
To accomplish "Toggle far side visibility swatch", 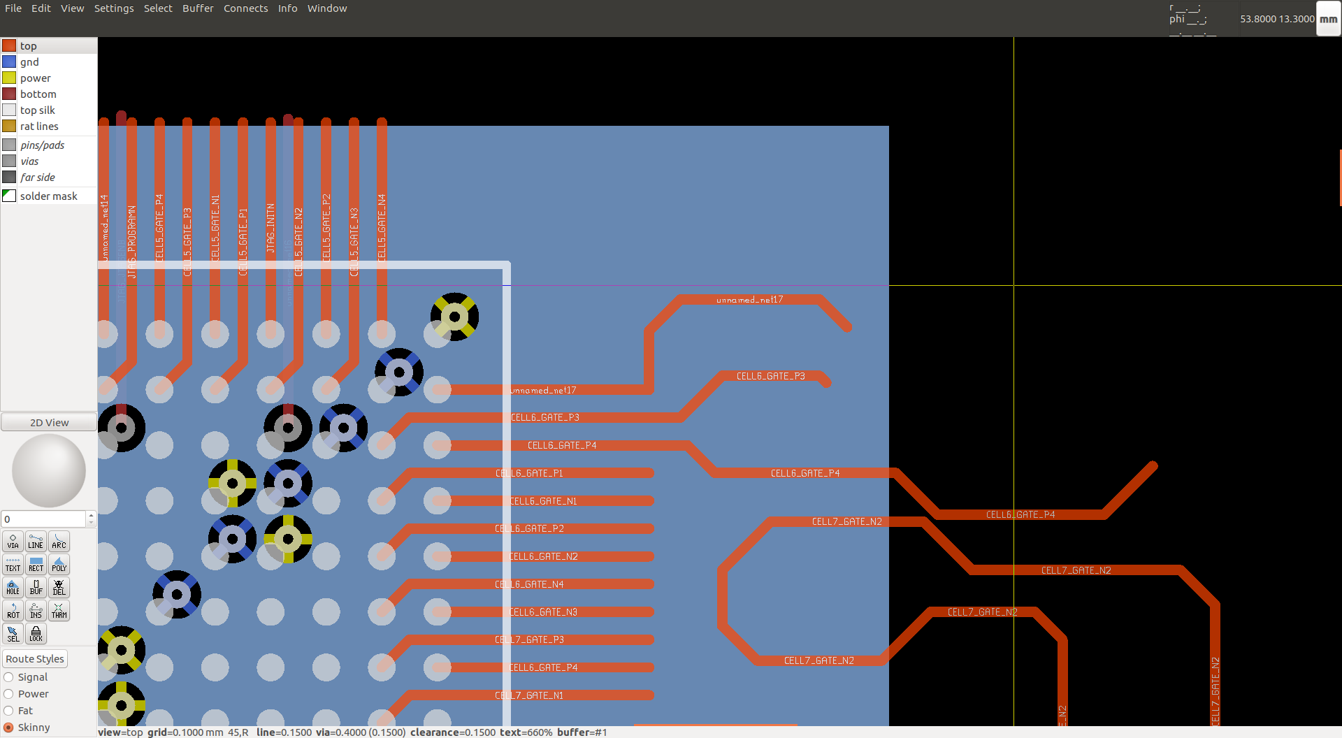I will tap(9, 178).
